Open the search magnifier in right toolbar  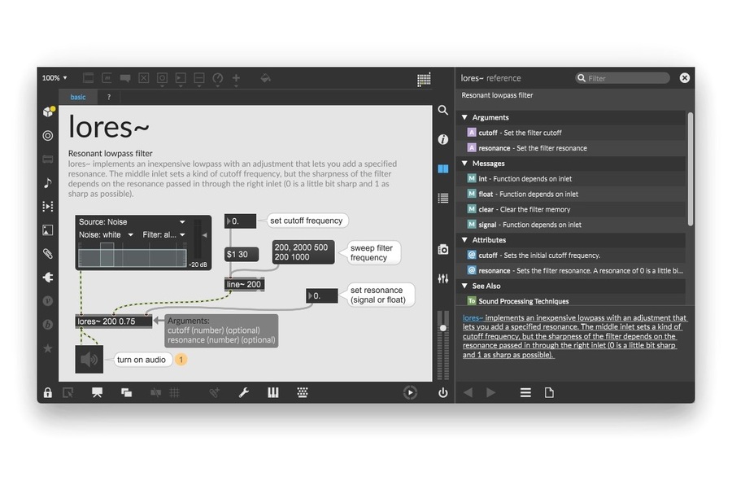(443, 110)
